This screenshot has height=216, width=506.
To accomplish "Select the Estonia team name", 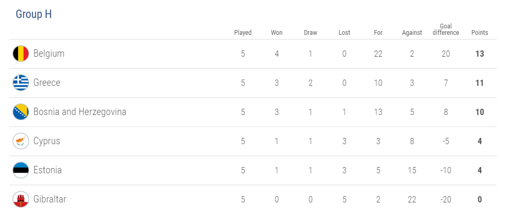I will (47, 170).
